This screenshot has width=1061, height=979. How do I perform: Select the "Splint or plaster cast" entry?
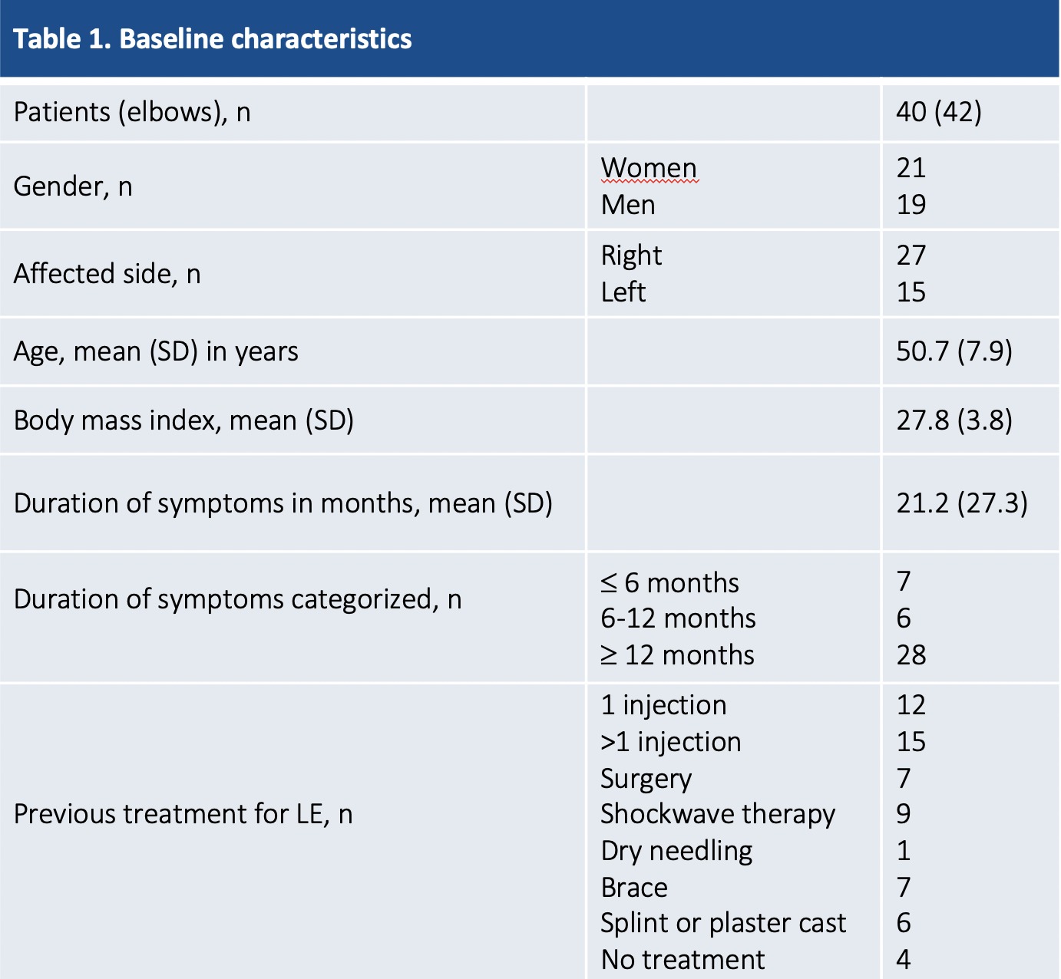[x=722, y=923]
